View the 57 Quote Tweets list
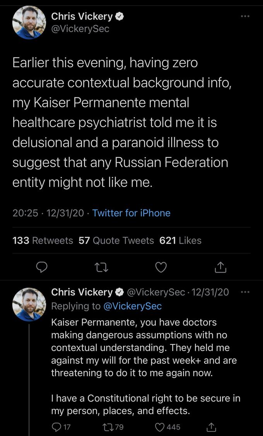The image size is (263, 436). click(x=115, y=240)
